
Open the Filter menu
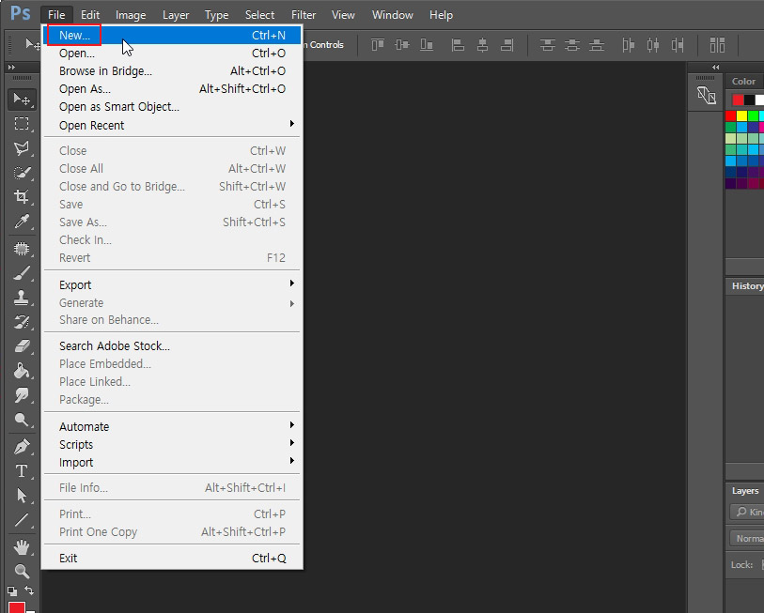[304, 15]
